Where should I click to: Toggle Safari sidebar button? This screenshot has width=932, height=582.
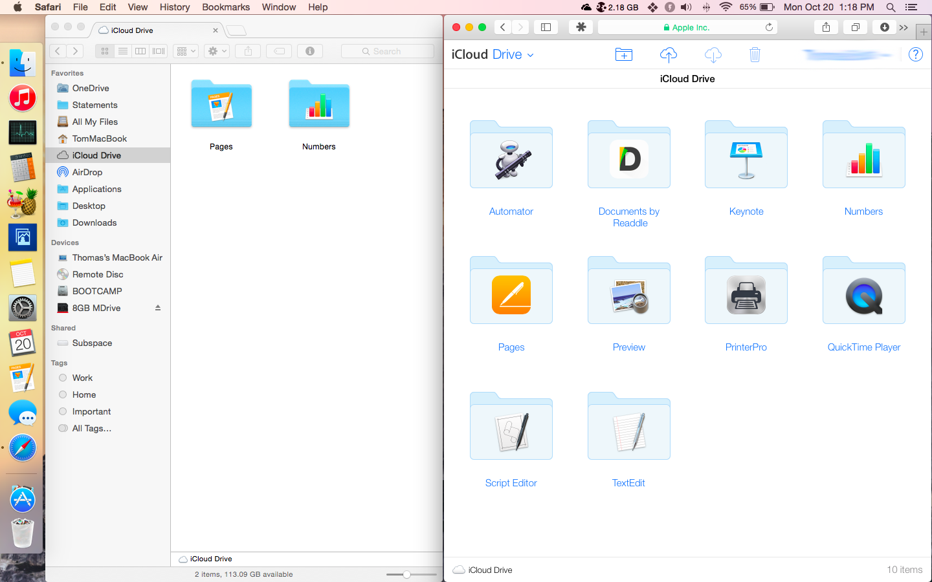[546, 27]
